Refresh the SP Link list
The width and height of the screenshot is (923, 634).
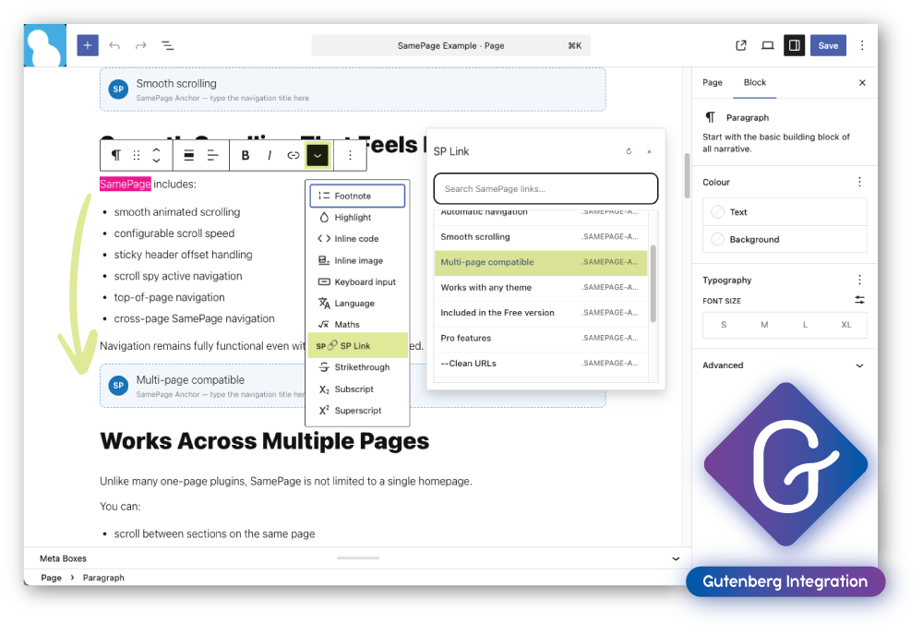(629, 151)
